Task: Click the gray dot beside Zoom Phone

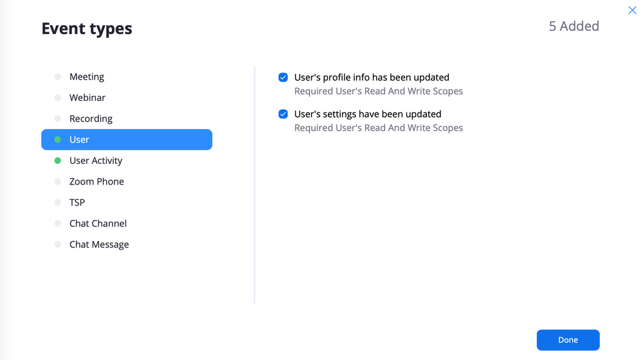Action: tap(58, 182)
